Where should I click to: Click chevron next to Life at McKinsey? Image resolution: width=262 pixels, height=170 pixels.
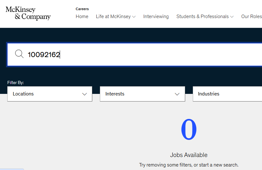coord(134,16)
